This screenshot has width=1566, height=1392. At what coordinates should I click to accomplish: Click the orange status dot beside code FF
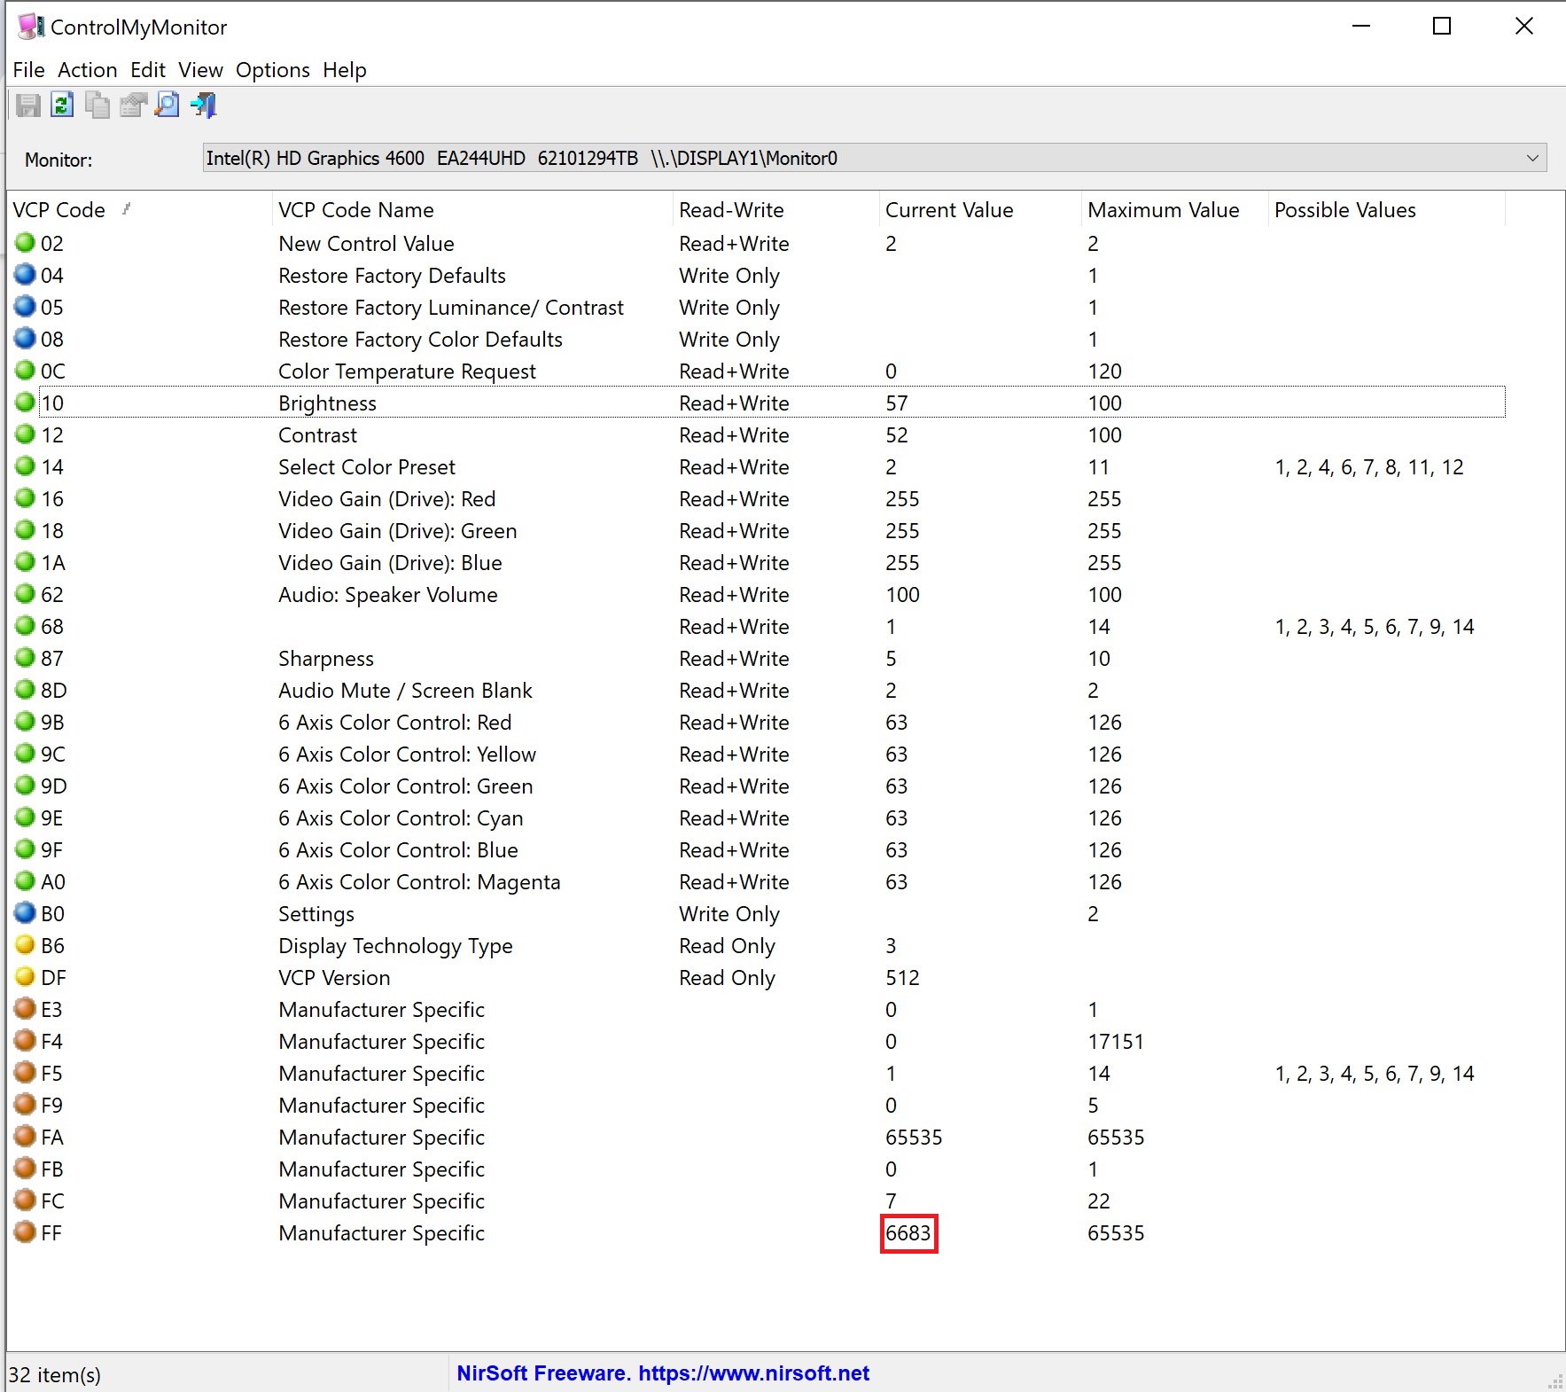point(25,1232)
